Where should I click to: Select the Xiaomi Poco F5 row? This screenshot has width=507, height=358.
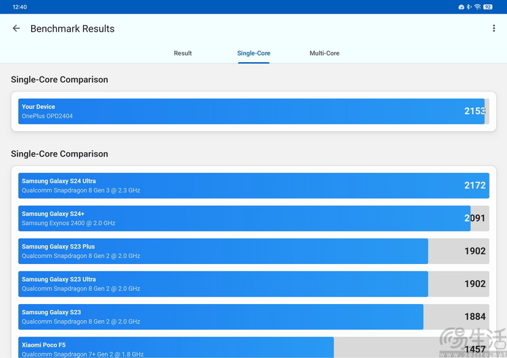tap(254, 347)
